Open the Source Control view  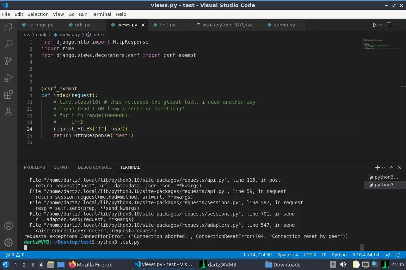pyautogui.click(x=8, y=61)
